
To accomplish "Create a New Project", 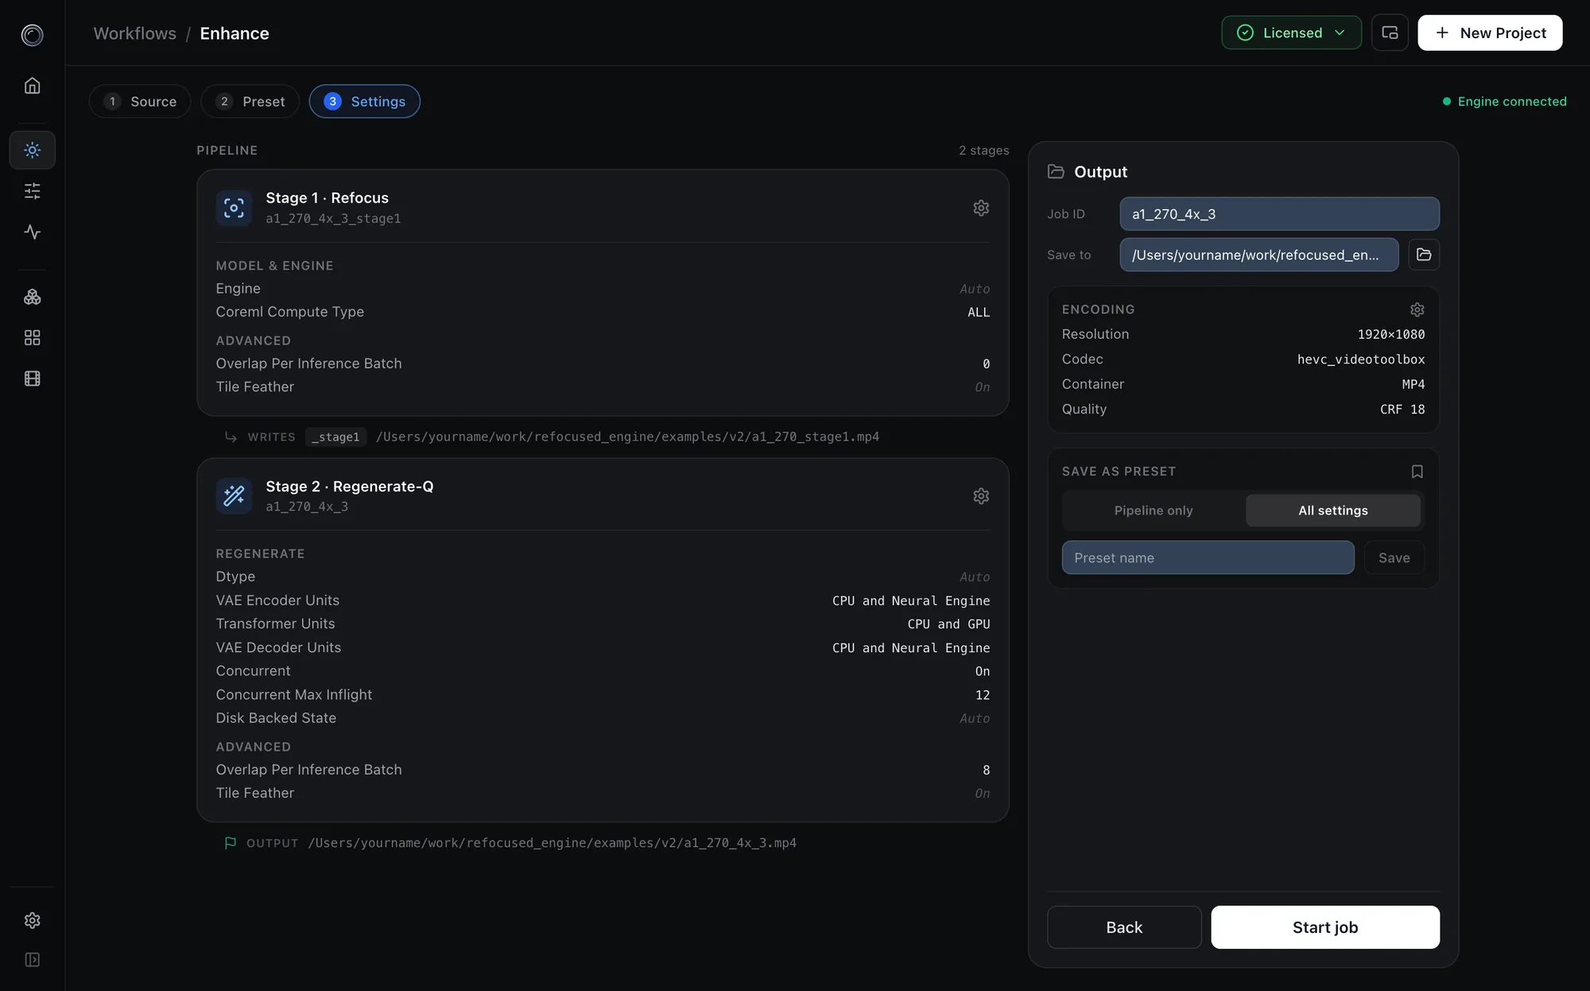I will 1490,33.
